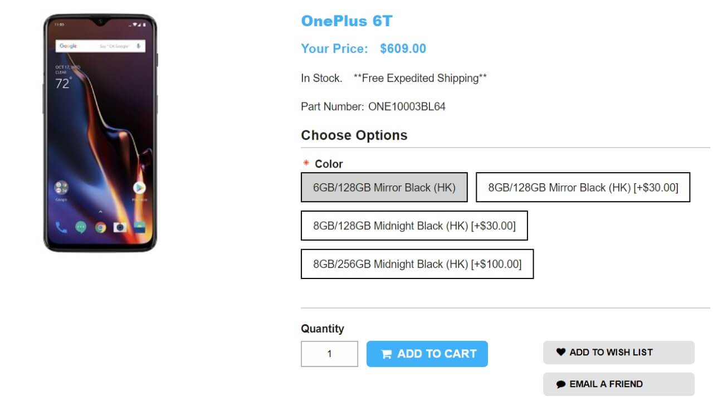
Task: Click the Email a Friend button
Action: point(618,384)
